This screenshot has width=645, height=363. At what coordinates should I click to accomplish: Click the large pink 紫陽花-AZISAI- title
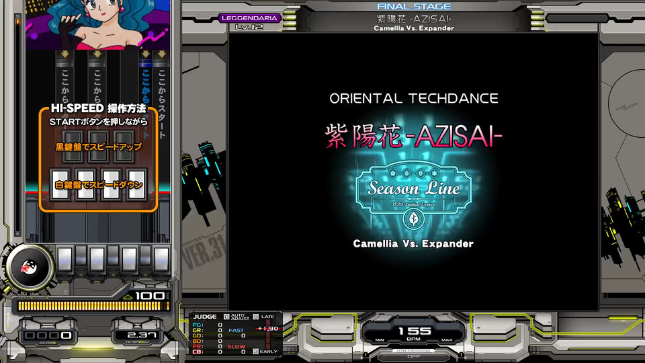tap(413, 136)
